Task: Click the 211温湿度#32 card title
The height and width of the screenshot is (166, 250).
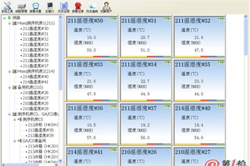Action: 192,21
